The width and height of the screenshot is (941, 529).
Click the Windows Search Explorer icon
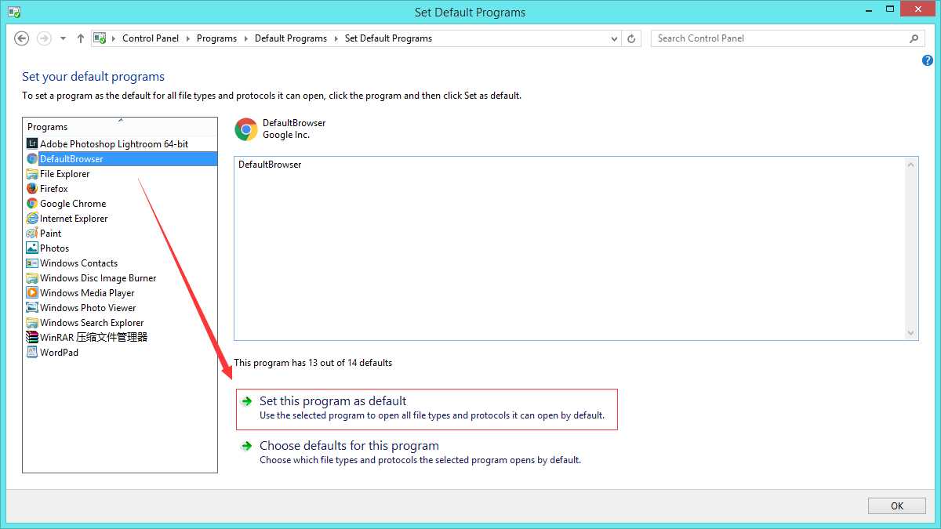(x=32, y=323)
